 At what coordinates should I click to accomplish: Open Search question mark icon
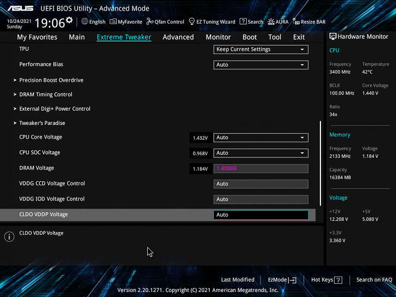pyautogui.click(x=243, y=21)
